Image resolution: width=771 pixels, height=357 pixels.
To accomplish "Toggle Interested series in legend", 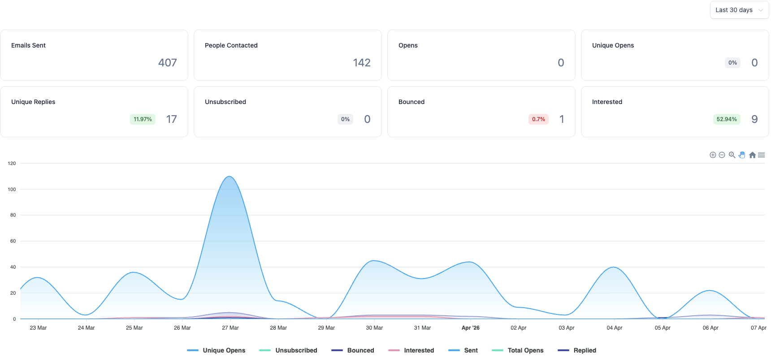I will tap(411, 350).
